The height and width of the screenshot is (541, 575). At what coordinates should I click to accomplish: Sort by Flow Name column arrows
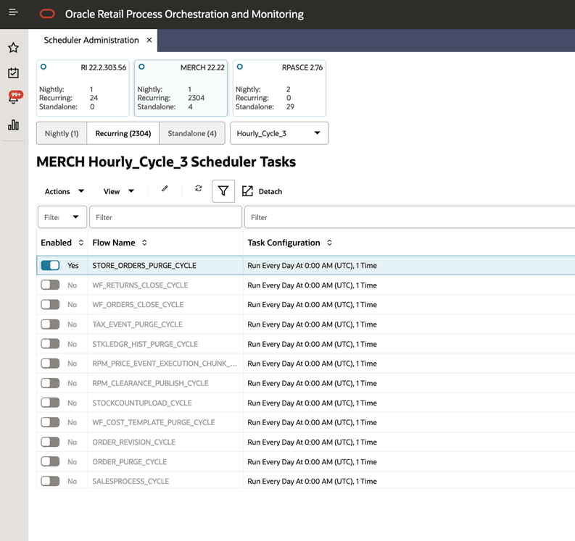click(144, 243)
